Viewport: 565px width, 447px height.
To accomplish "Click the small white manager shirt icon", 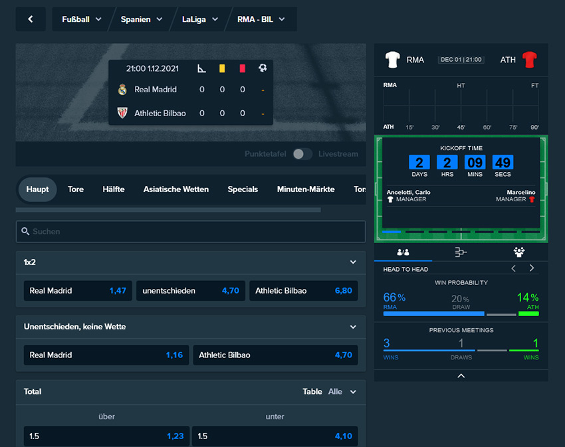I will [390, 199].
